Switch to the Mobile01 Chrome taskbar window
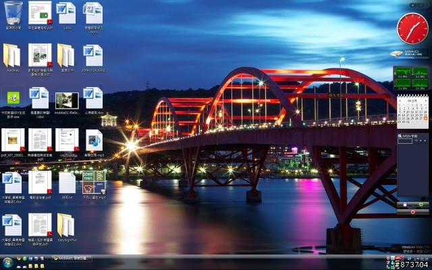This screenshot has height=270, width=432. (x=72, y=259)
